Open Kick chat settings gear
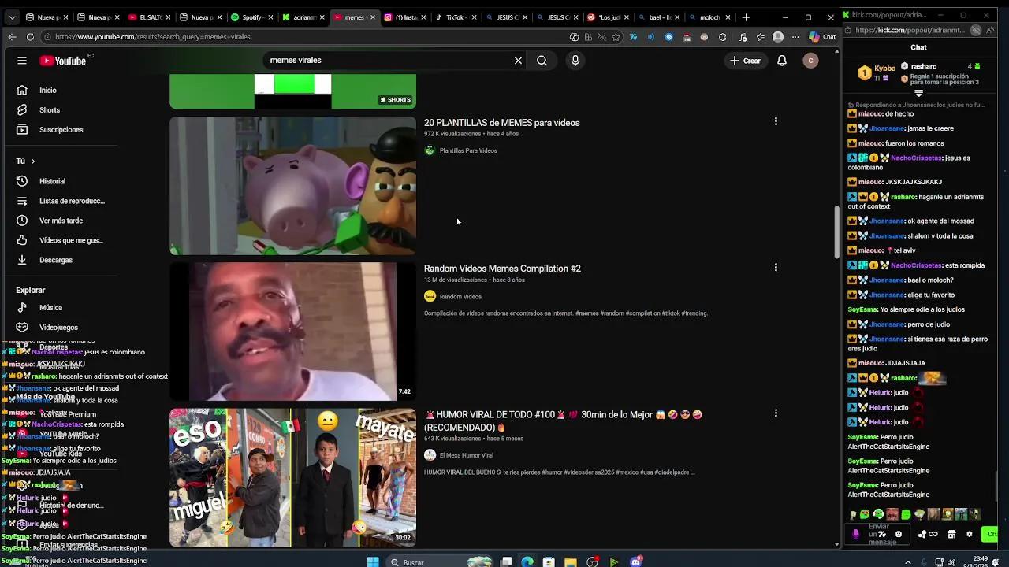Image resolution: width=1009 pixels, height=567 pixels. coord(970,534)
